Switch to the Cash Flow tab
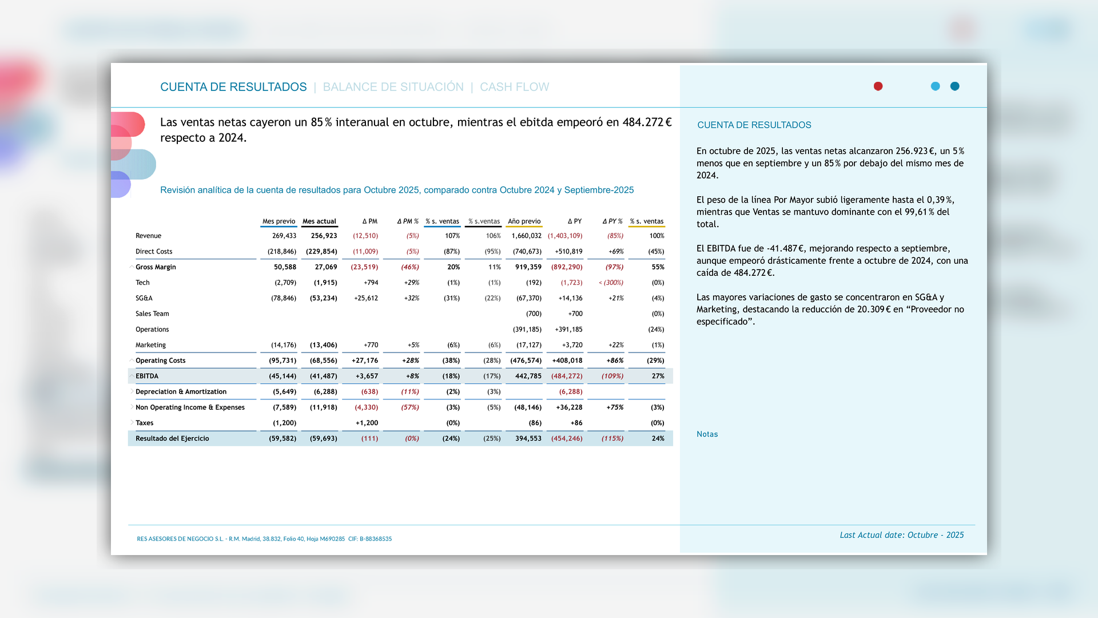The width and height of the screenshot is (1098, 618). coord(514,87)
